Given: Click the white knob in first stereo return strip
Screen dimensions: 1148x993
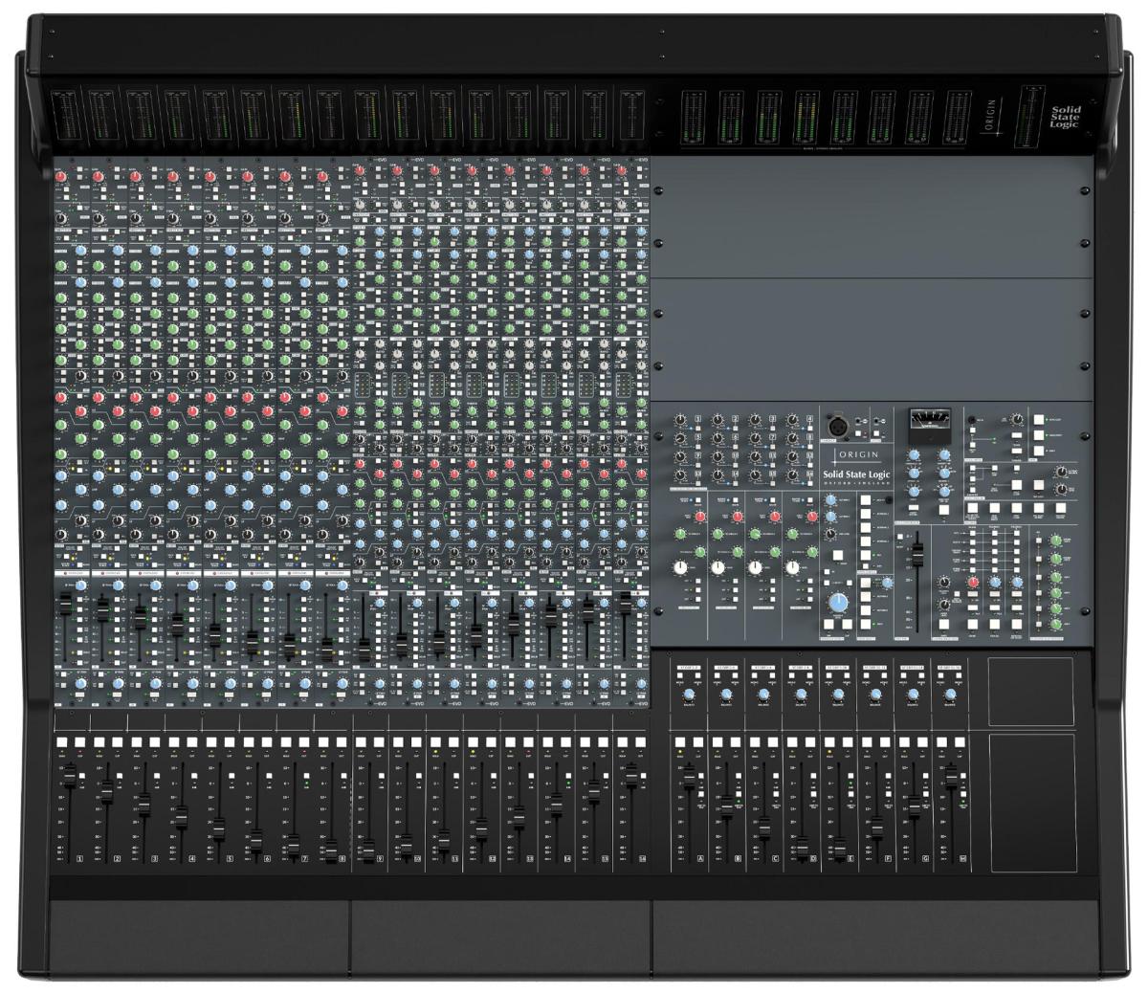Looking at the screenshot, I should [x=679, y=567].
